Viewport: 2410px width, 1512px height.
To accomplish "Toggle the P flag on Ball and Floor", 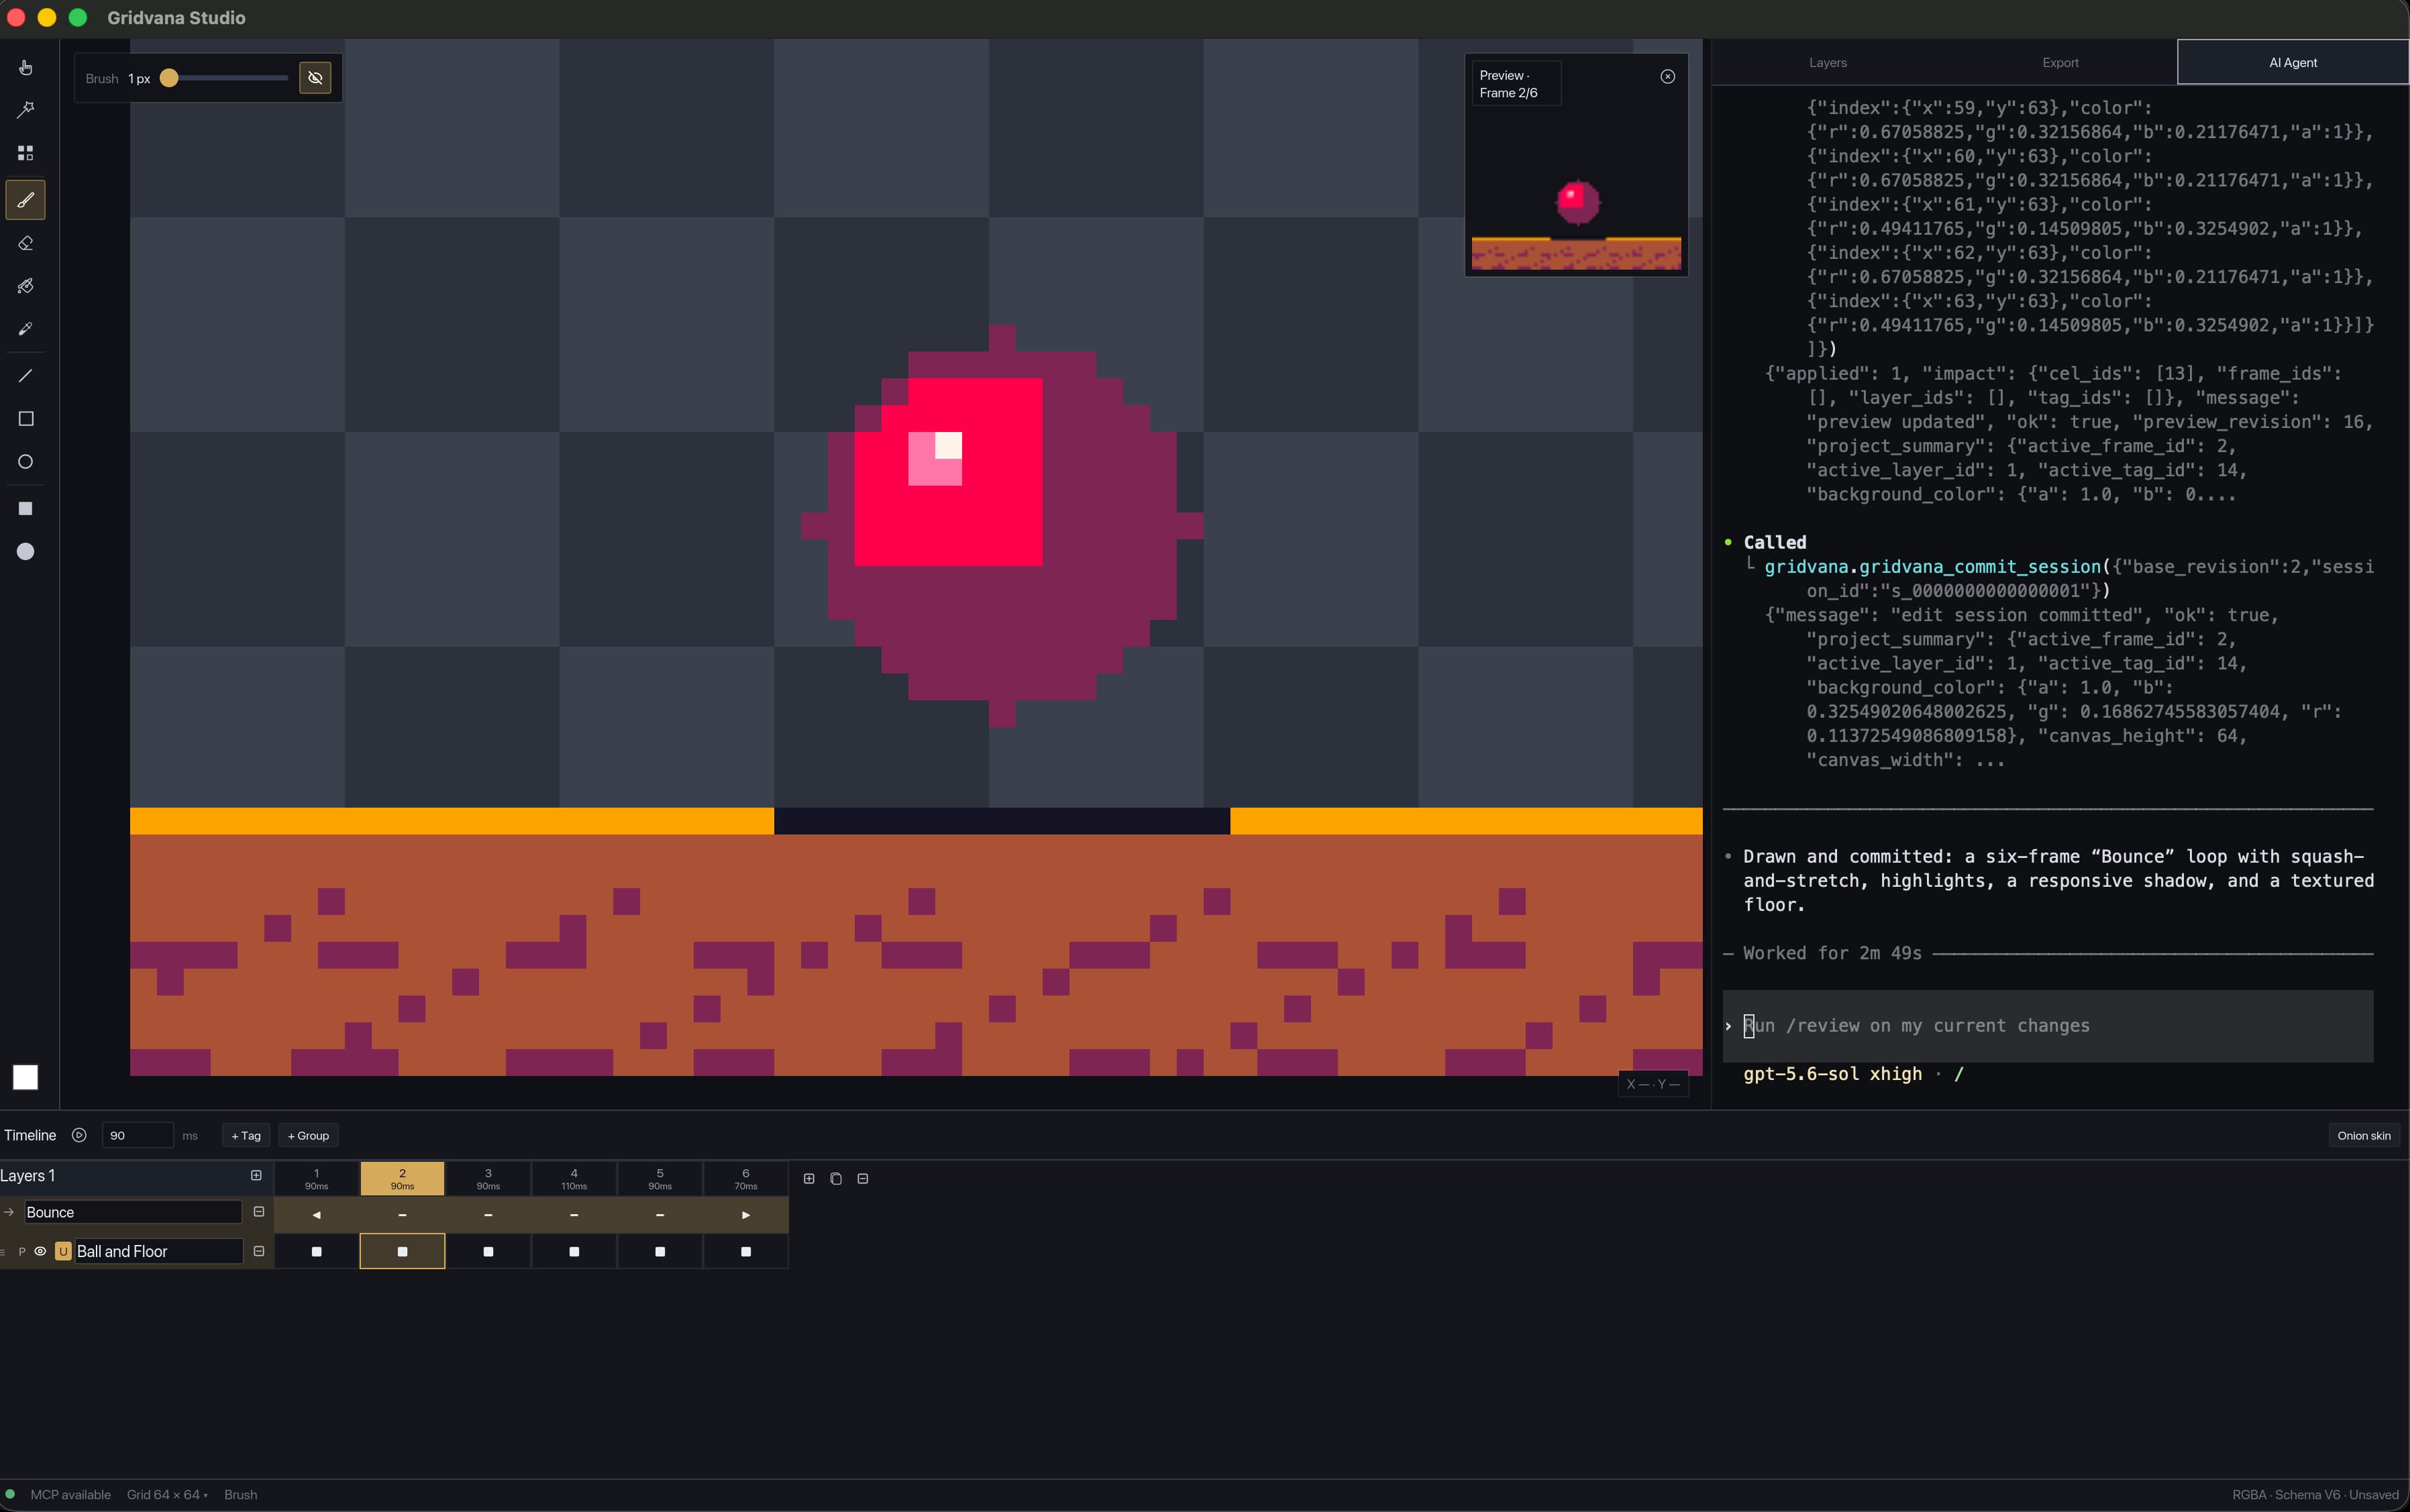I will click(x=22, y=1252).
